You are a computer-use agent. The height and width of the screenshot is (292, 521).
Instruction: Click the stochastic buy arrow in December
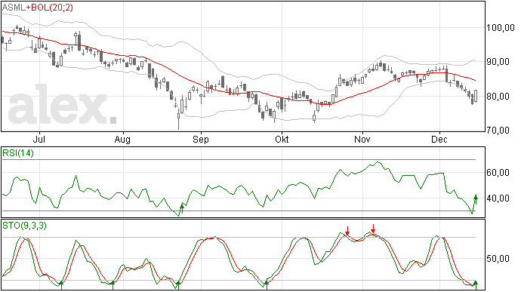[476, 285]
